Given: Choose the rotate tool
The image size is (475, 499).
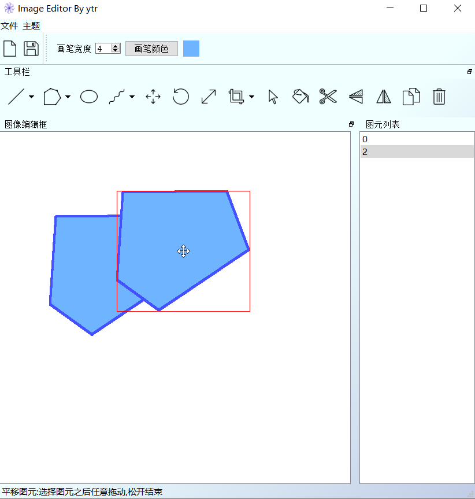Looking at the screenshot, I should 181,97.
